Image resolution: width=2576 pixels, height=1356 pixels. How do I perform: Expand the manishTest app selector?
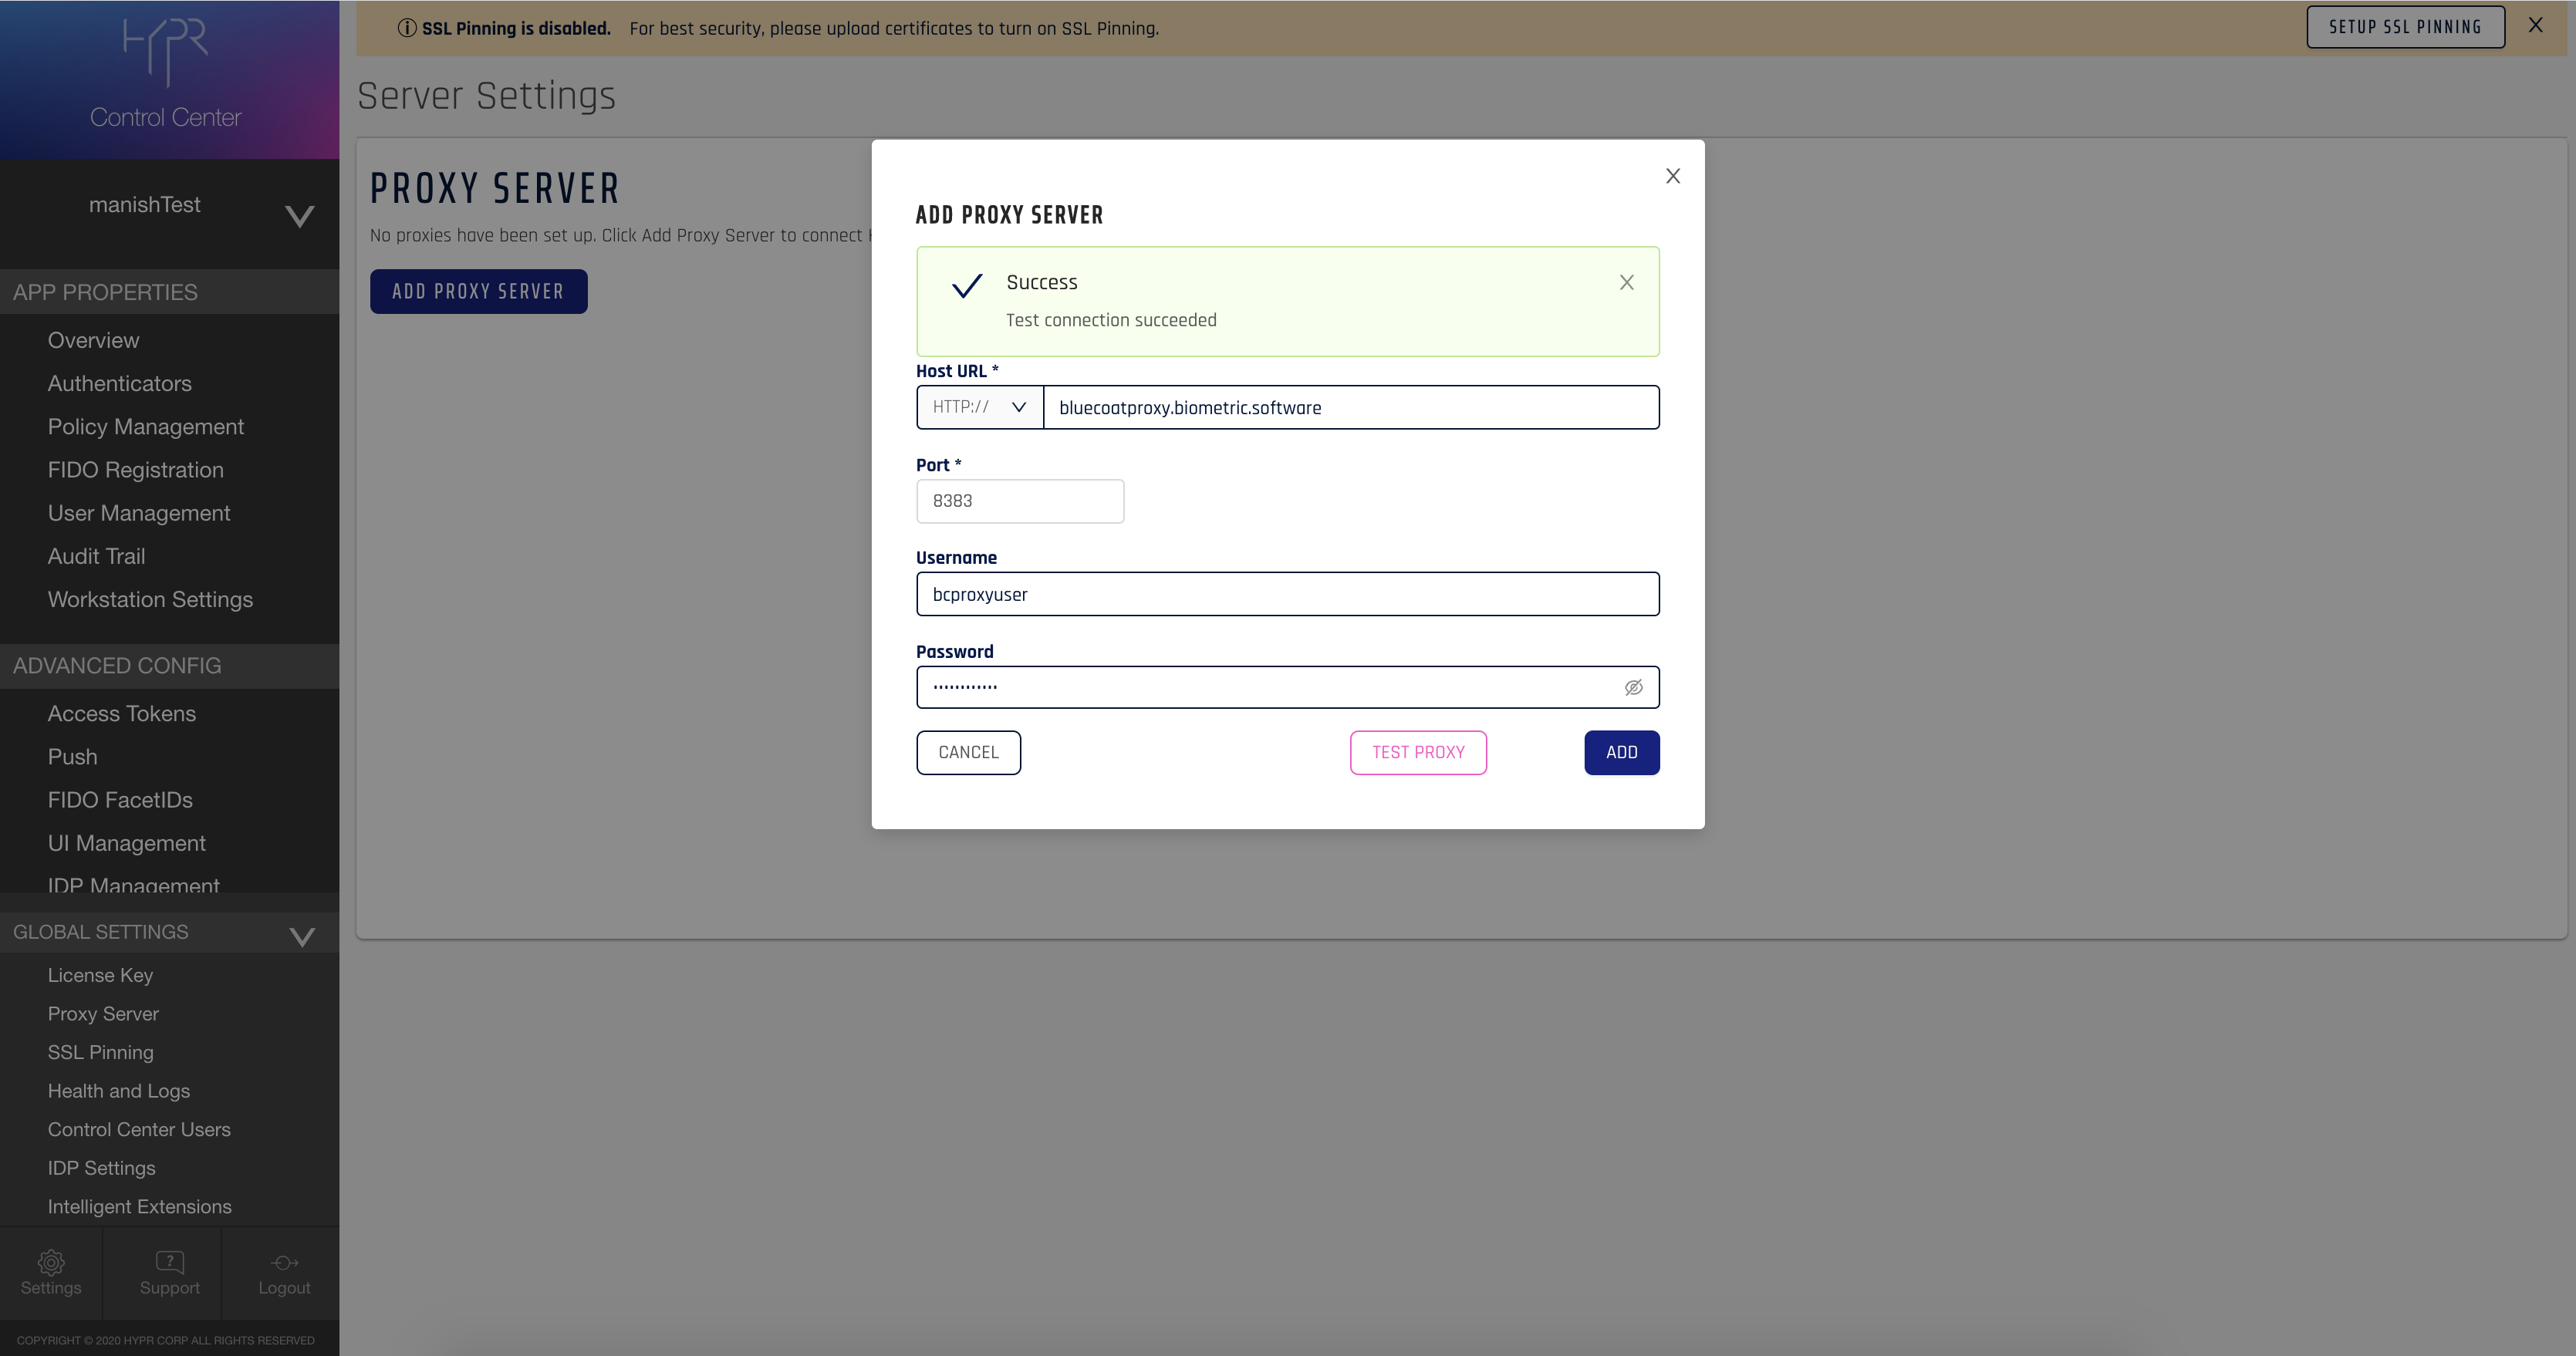(299, 216)
